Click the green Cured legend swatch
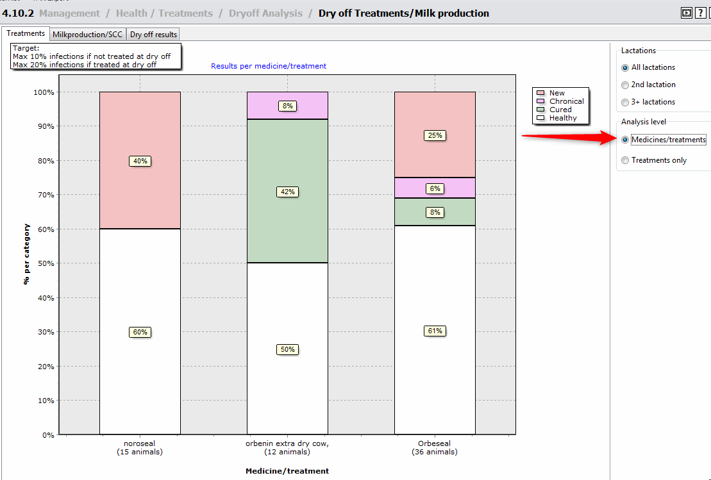Viewport: 711px width, 480px height. click(540, 110)
